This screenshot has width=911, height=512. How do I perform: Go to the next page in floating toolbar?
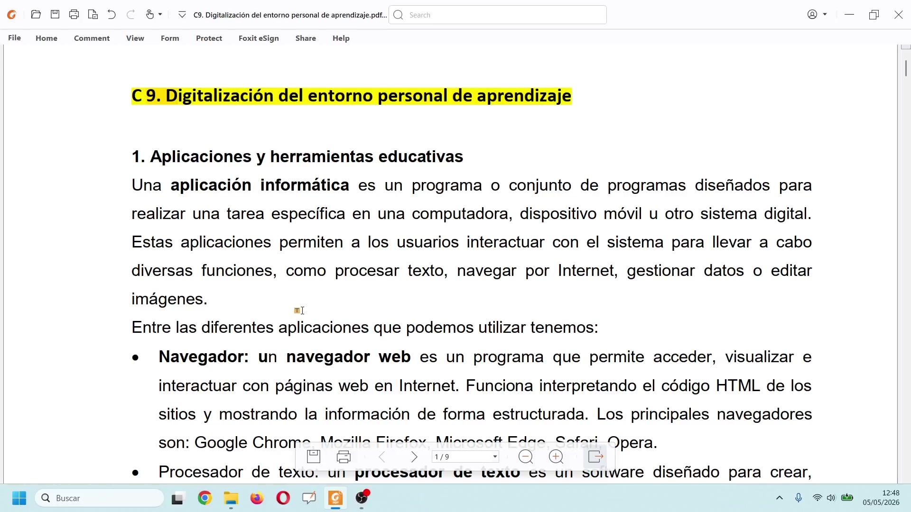pos(414,457)
